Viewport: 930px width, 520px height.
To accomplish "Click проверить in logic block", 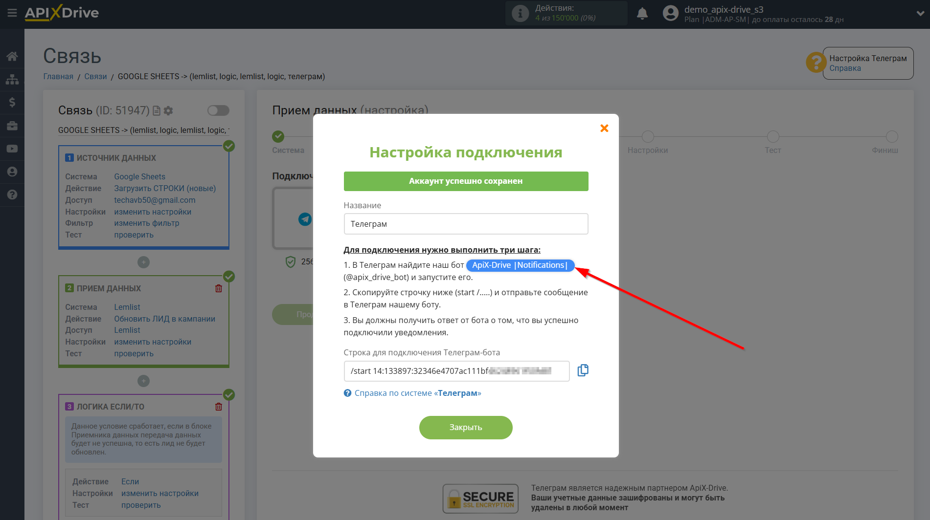I will point(141,505).
